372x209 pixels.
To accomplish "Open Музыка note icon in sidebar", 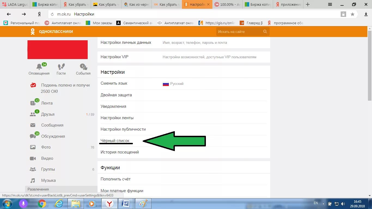I will point(33,180).
